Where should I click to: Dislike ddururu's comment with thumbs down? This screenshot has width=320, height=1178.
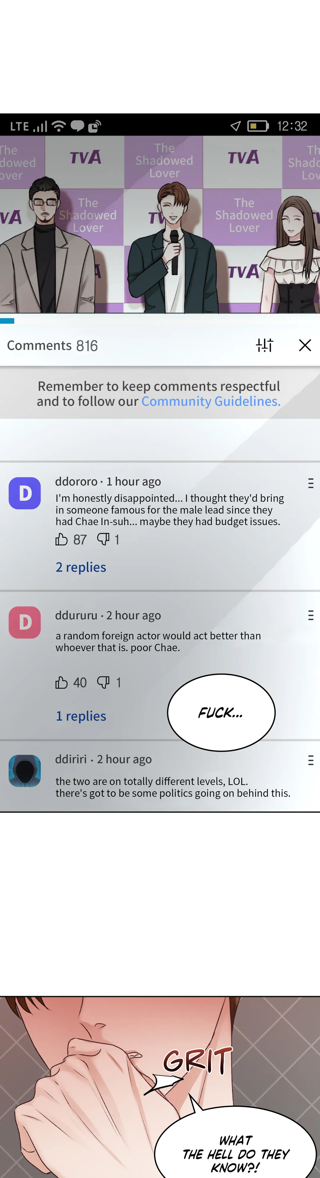tap(103, 683)
